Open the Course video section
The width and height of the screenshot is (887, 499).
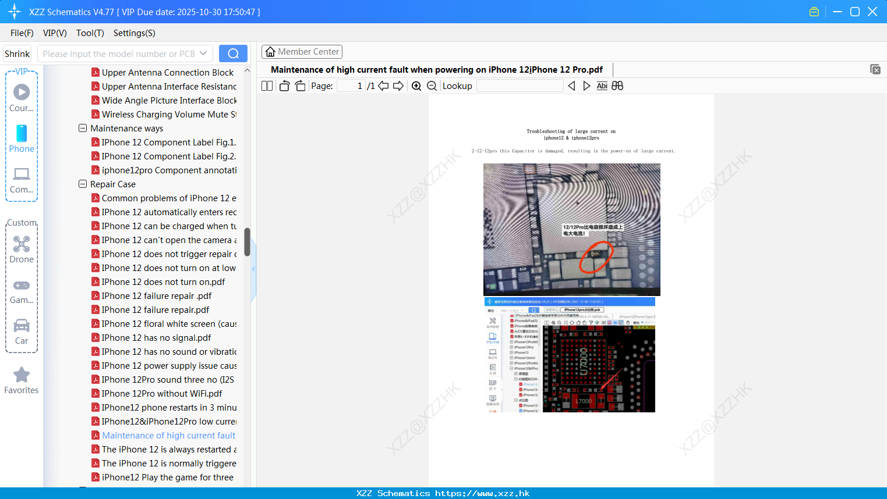[22, 98]
